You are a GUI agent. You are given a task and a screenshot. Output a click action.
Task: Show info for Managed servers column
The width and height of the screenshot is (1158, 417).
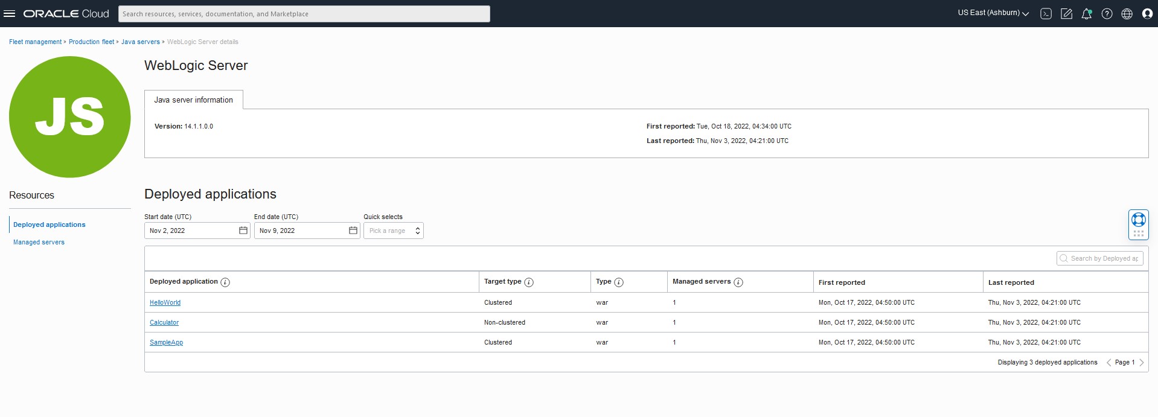pyautogui.click(x=738, y=282)
